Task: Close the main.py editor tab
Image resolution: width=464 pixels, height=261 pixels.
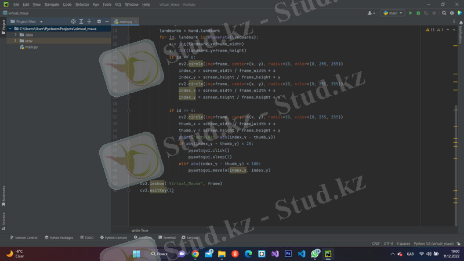Action: (x=136, y=21)
